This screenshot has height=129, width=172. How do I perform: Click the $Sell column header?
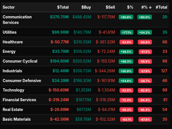110,7
